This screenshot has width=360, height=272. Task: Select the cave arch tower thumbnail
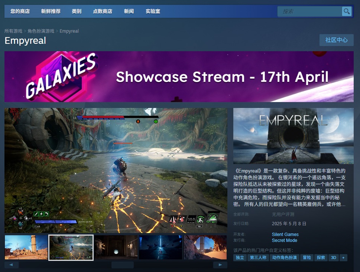coord(205,247)
